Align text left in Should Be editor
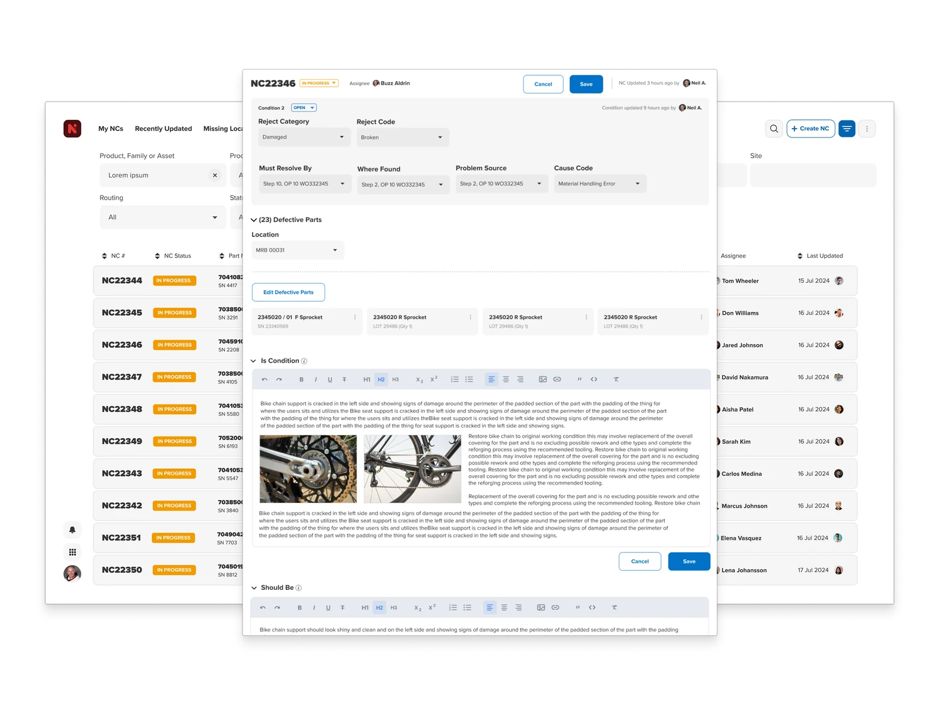Screen dimensions: 940x705 click(489, 607)
